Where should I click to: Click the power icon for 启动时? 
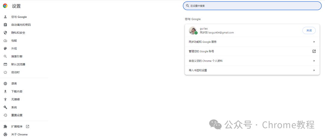point(5,72)
